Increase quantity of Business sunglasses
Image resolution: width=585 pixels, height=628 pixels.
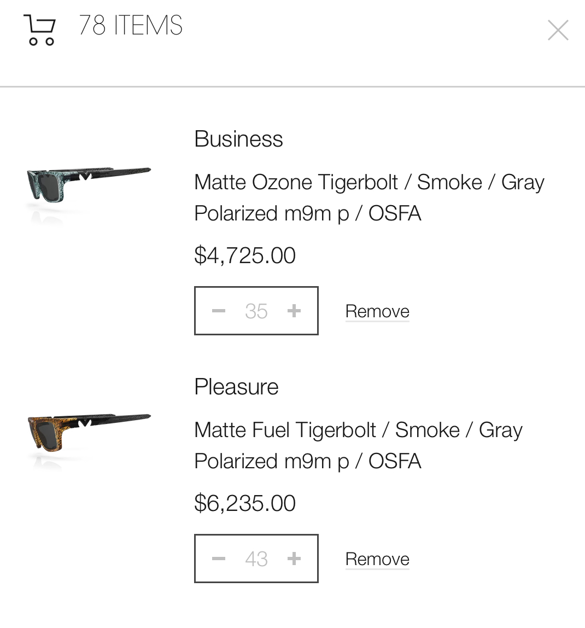click(x=294, y=311)
